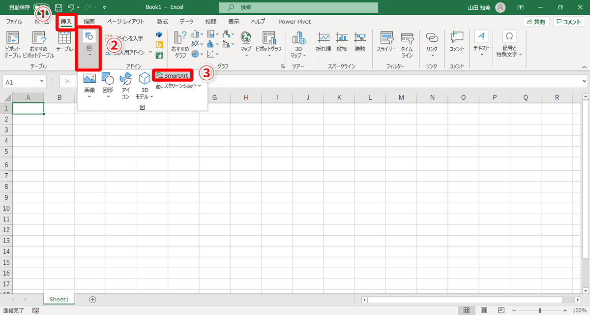Open Charts group dialog launcher

click(x=283, y=66)
